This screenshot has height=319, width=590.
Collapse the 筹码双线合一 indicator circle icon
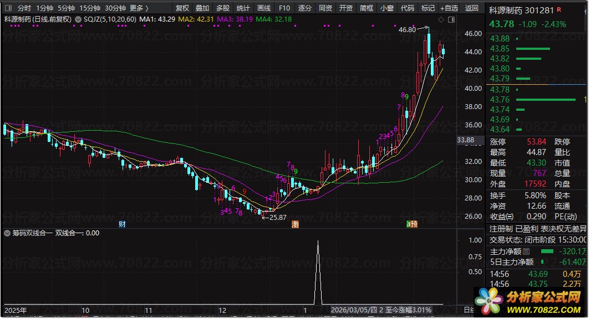point(7,233)
